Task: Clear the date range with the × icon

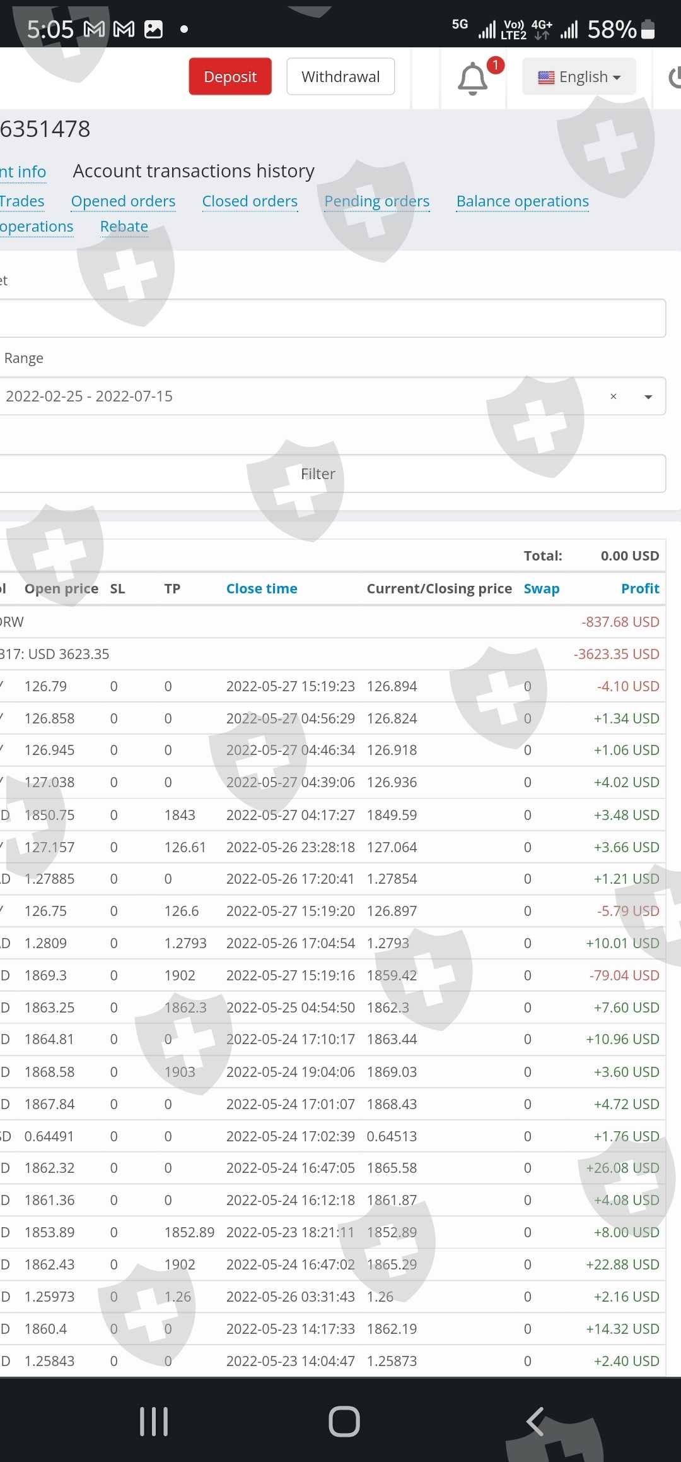Action: click(613, 396)
